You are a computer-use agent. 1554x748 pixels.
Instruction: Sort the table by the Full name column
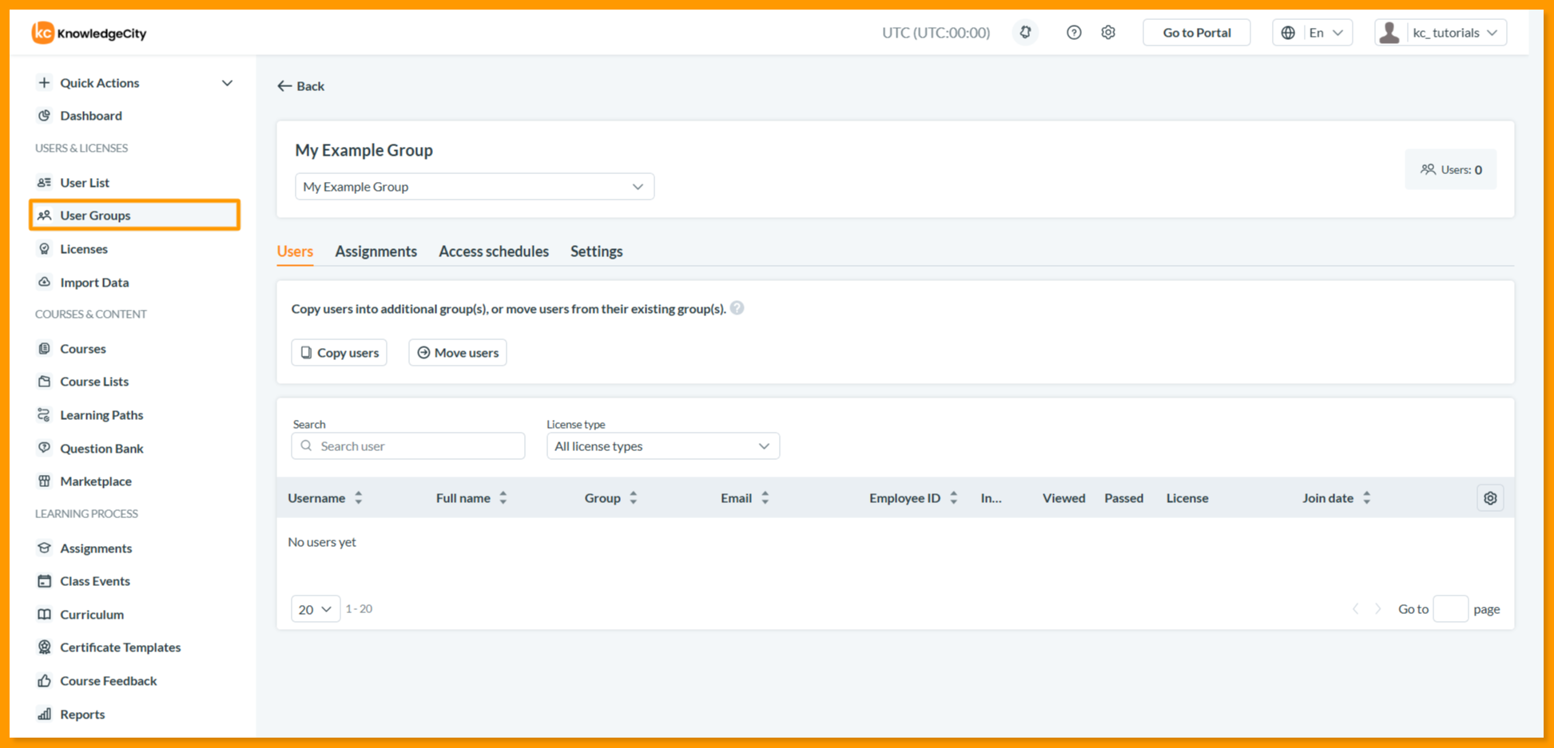[503, 498]
